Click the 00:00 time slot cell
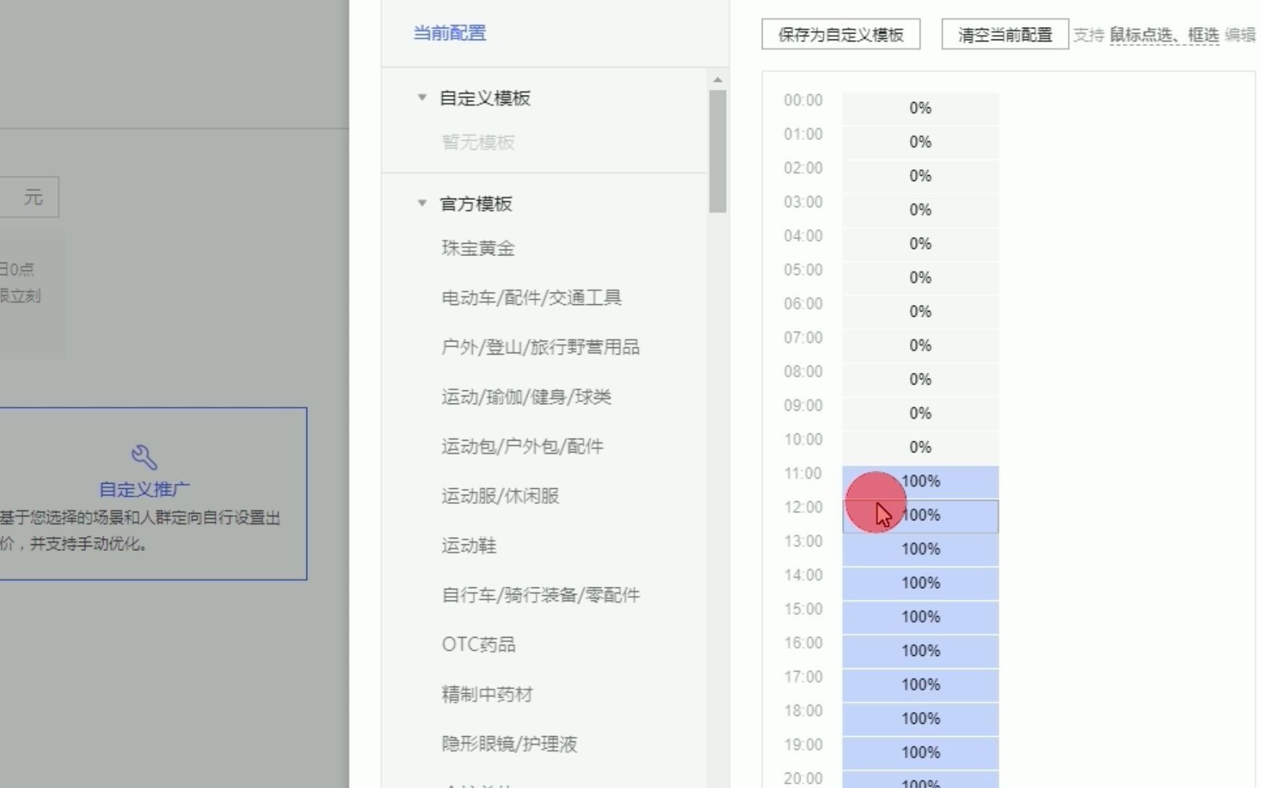 tap(920, 108)
